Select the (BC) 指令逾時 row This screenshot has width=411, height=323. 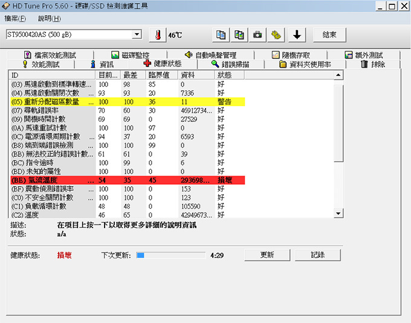pos(128,162)
